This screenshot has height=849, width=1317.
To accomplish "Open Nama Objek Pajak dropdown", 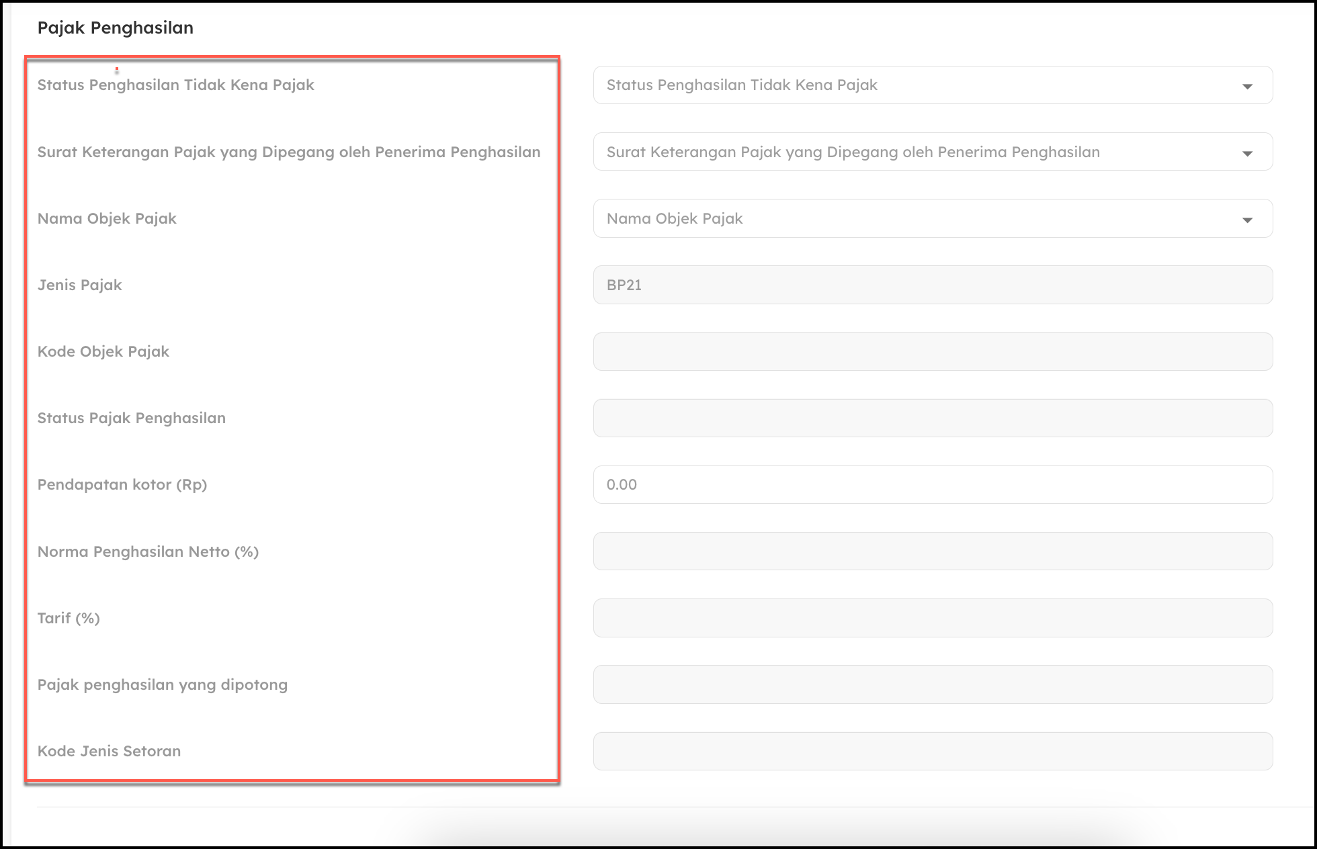I will [921, 218].
